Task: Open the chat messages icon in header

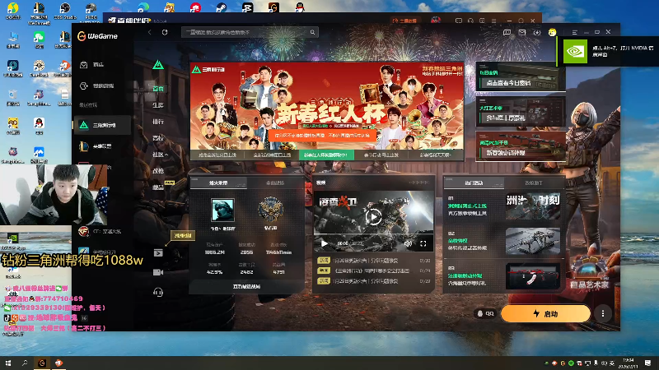Action: tap(507, 32)
